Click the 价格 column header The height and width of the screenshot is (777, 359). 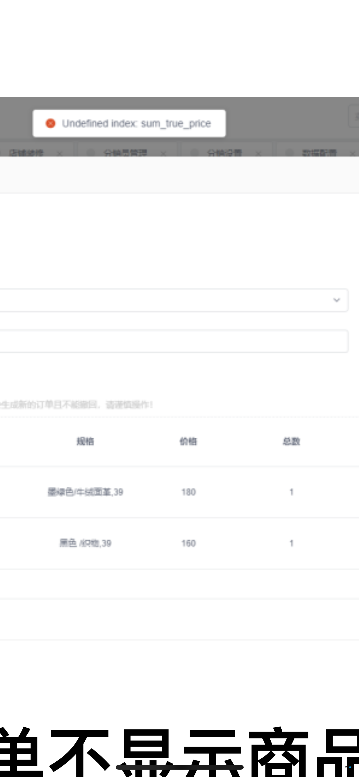point(188,441)
